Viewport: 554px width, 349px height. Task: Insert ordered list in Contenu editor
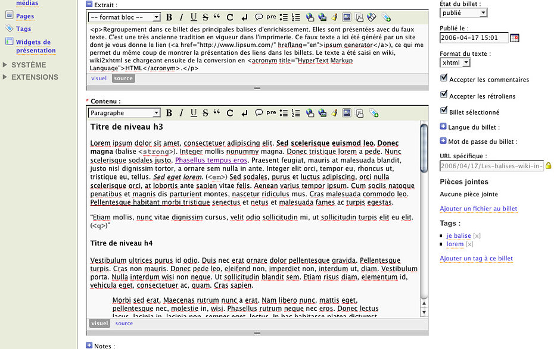coord(295,113)
